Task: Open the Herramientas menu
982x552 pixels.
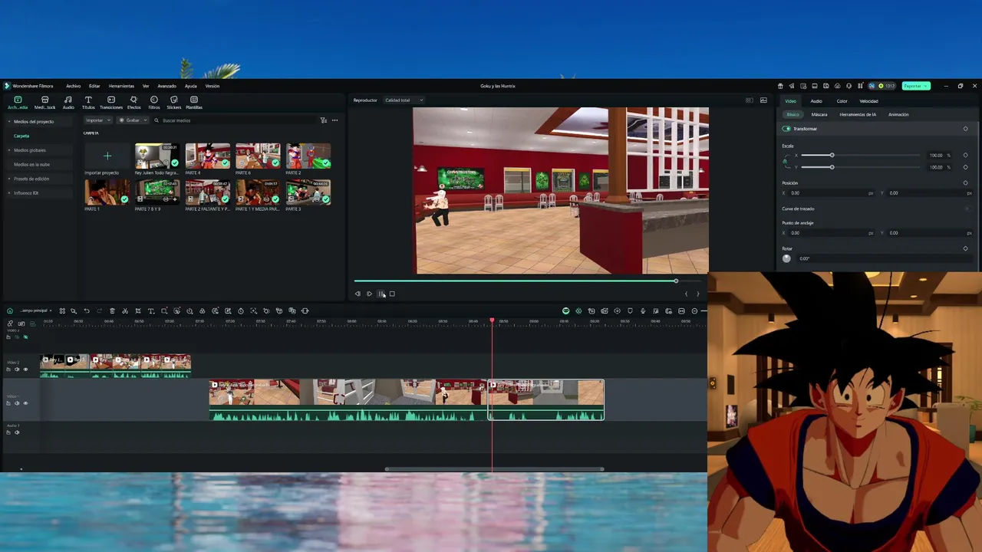Action: pos(121,86)
